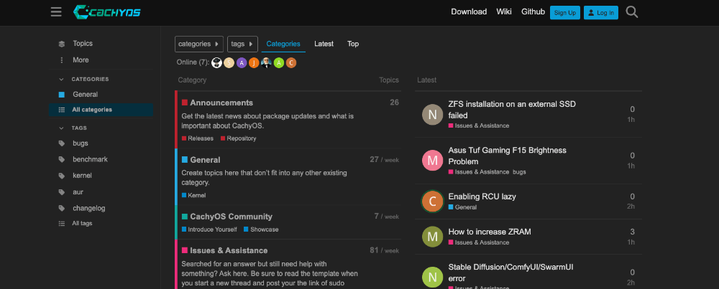Open the How to increase ZRAM topic
This screenshot has height=289, width=719.
pos(489,232)
